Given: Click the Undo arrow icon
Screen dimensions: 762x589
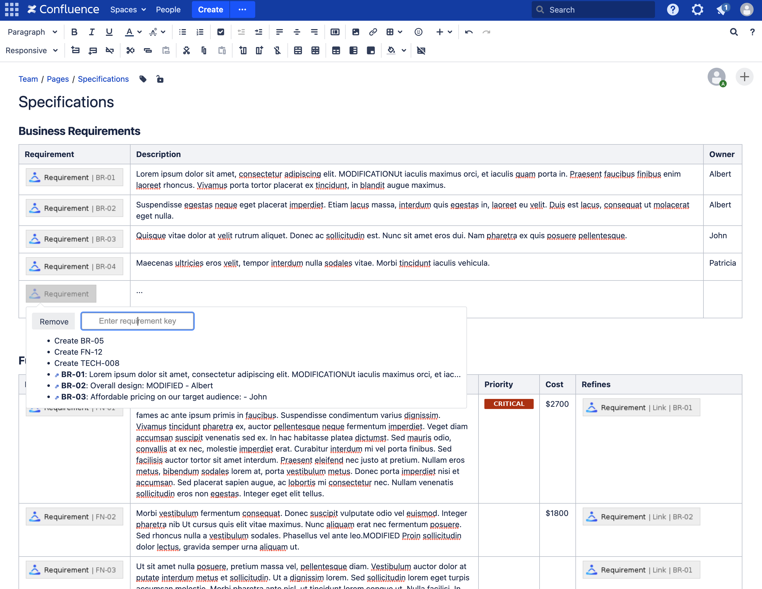Looking at the screenshot, I should pos(469,32).
